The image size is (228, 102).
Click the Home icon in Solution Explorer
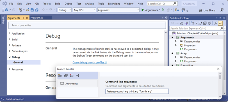click(182, 23)
